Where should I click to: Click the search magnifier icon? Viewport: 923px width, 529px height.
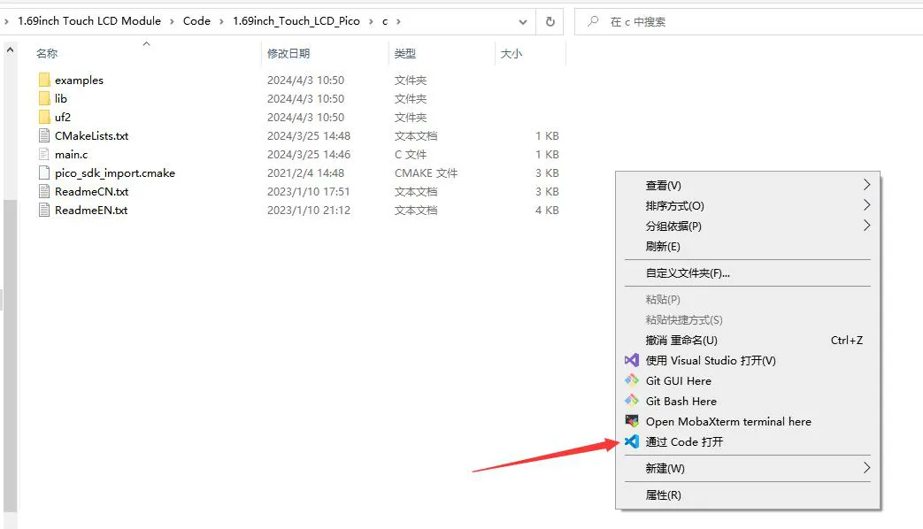tap(593, 22)
